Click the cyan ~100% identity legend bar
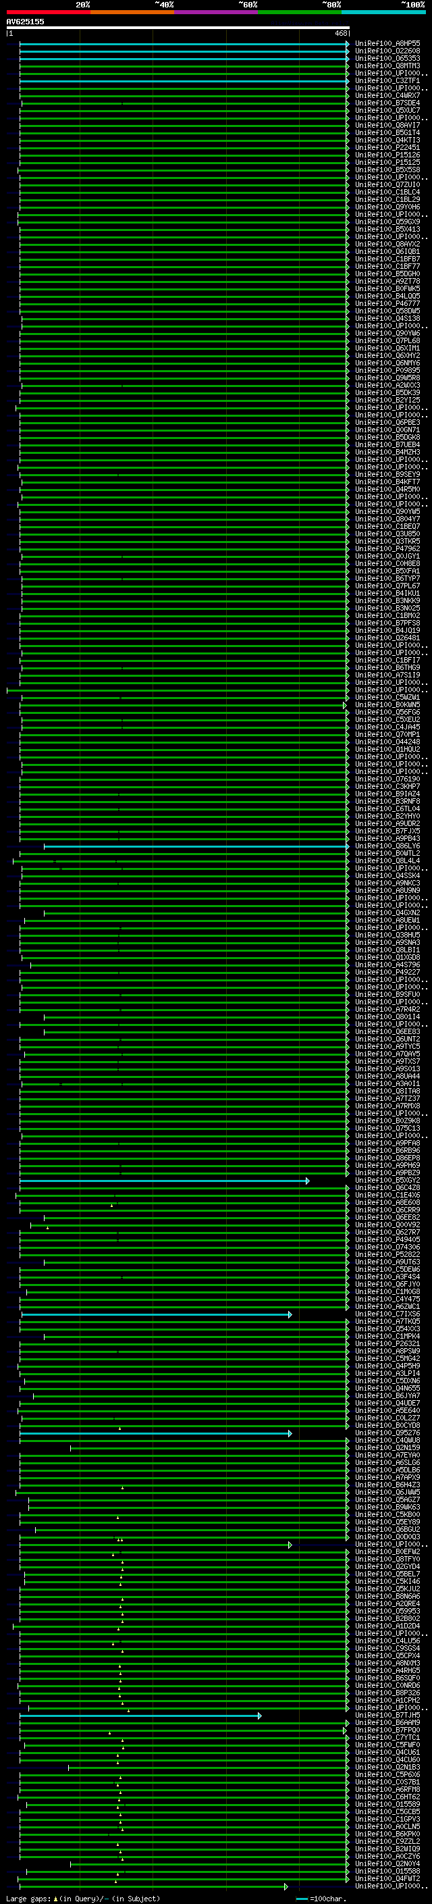The image size is (432, 1904). click(383, 12)
